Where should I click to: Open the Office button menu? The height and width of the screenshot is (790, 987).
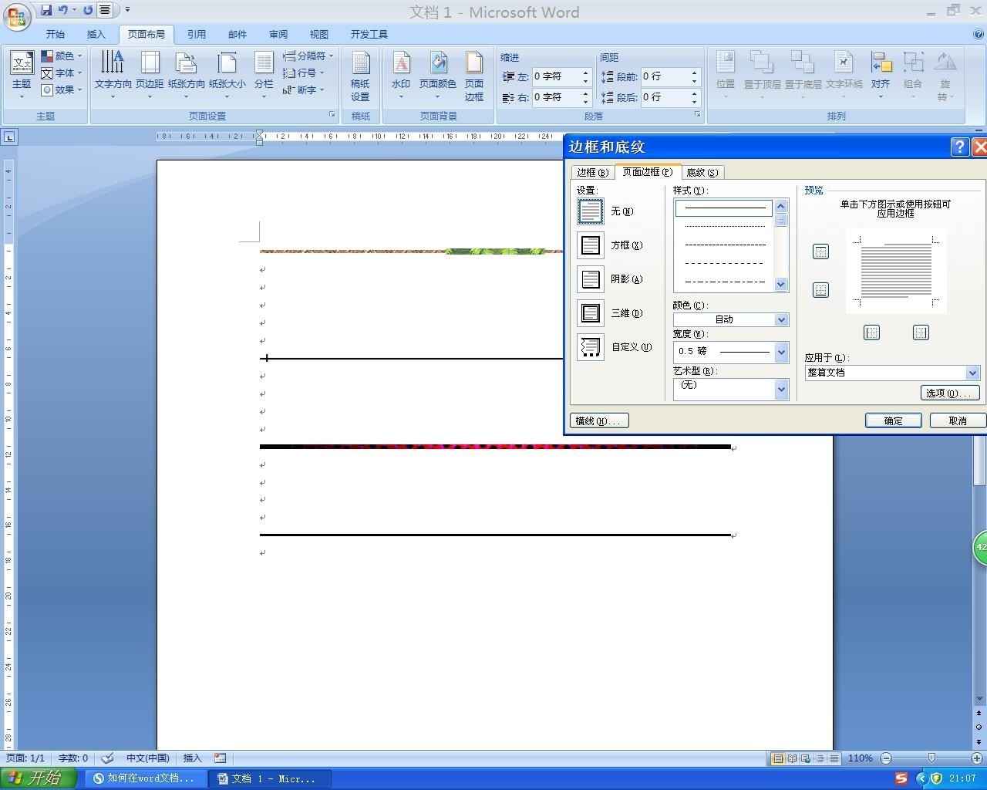(x=17, y=16)
